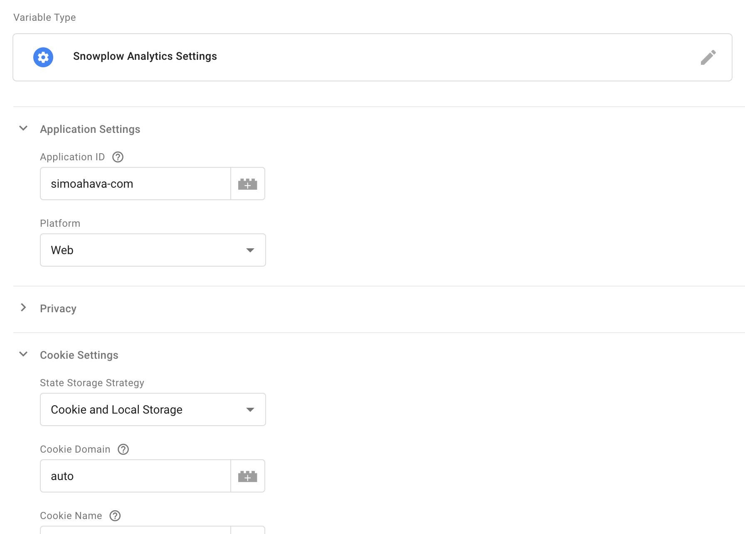Click the blue Snowplow settings gear icon

(43, 57)
